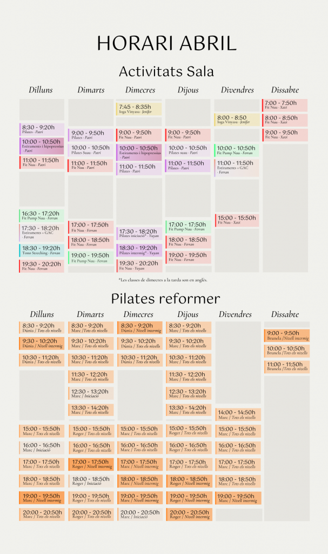Choose Dijous 17:00 Fit Pump Nuu class

pyautogui.click(x=188, y=227)
